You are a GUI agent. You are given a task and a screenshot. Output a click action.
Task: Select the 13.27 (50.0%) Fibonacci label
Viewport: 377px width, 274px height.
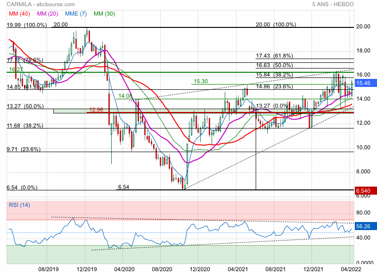click(x=25, y=106)
